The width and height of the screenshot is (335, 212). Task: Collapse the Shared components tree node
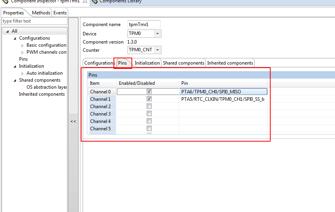pos(15,81)
